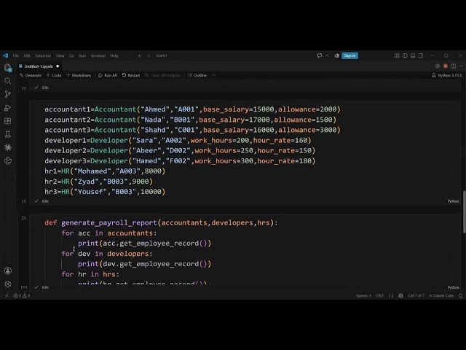
Task: Add a Markdown cell
Action: (x=79, y=75)
